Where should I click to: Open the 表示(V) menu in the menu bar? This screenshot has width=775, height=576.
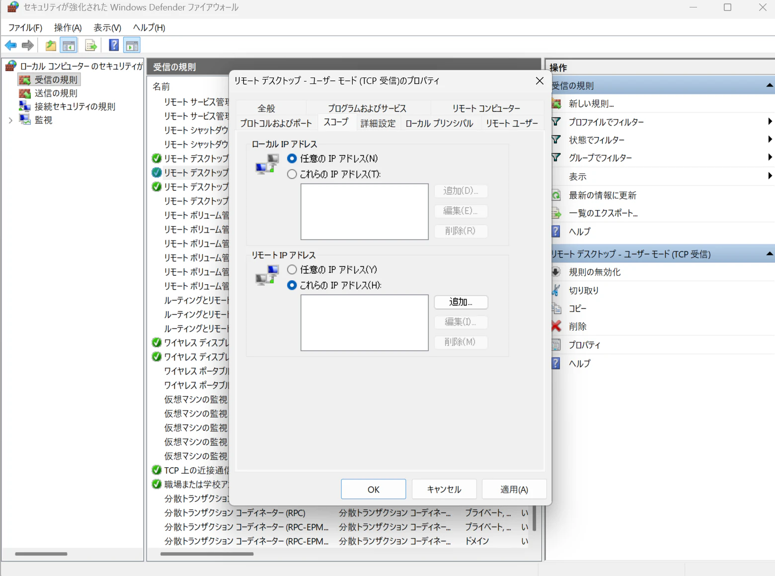click(107, 28)
